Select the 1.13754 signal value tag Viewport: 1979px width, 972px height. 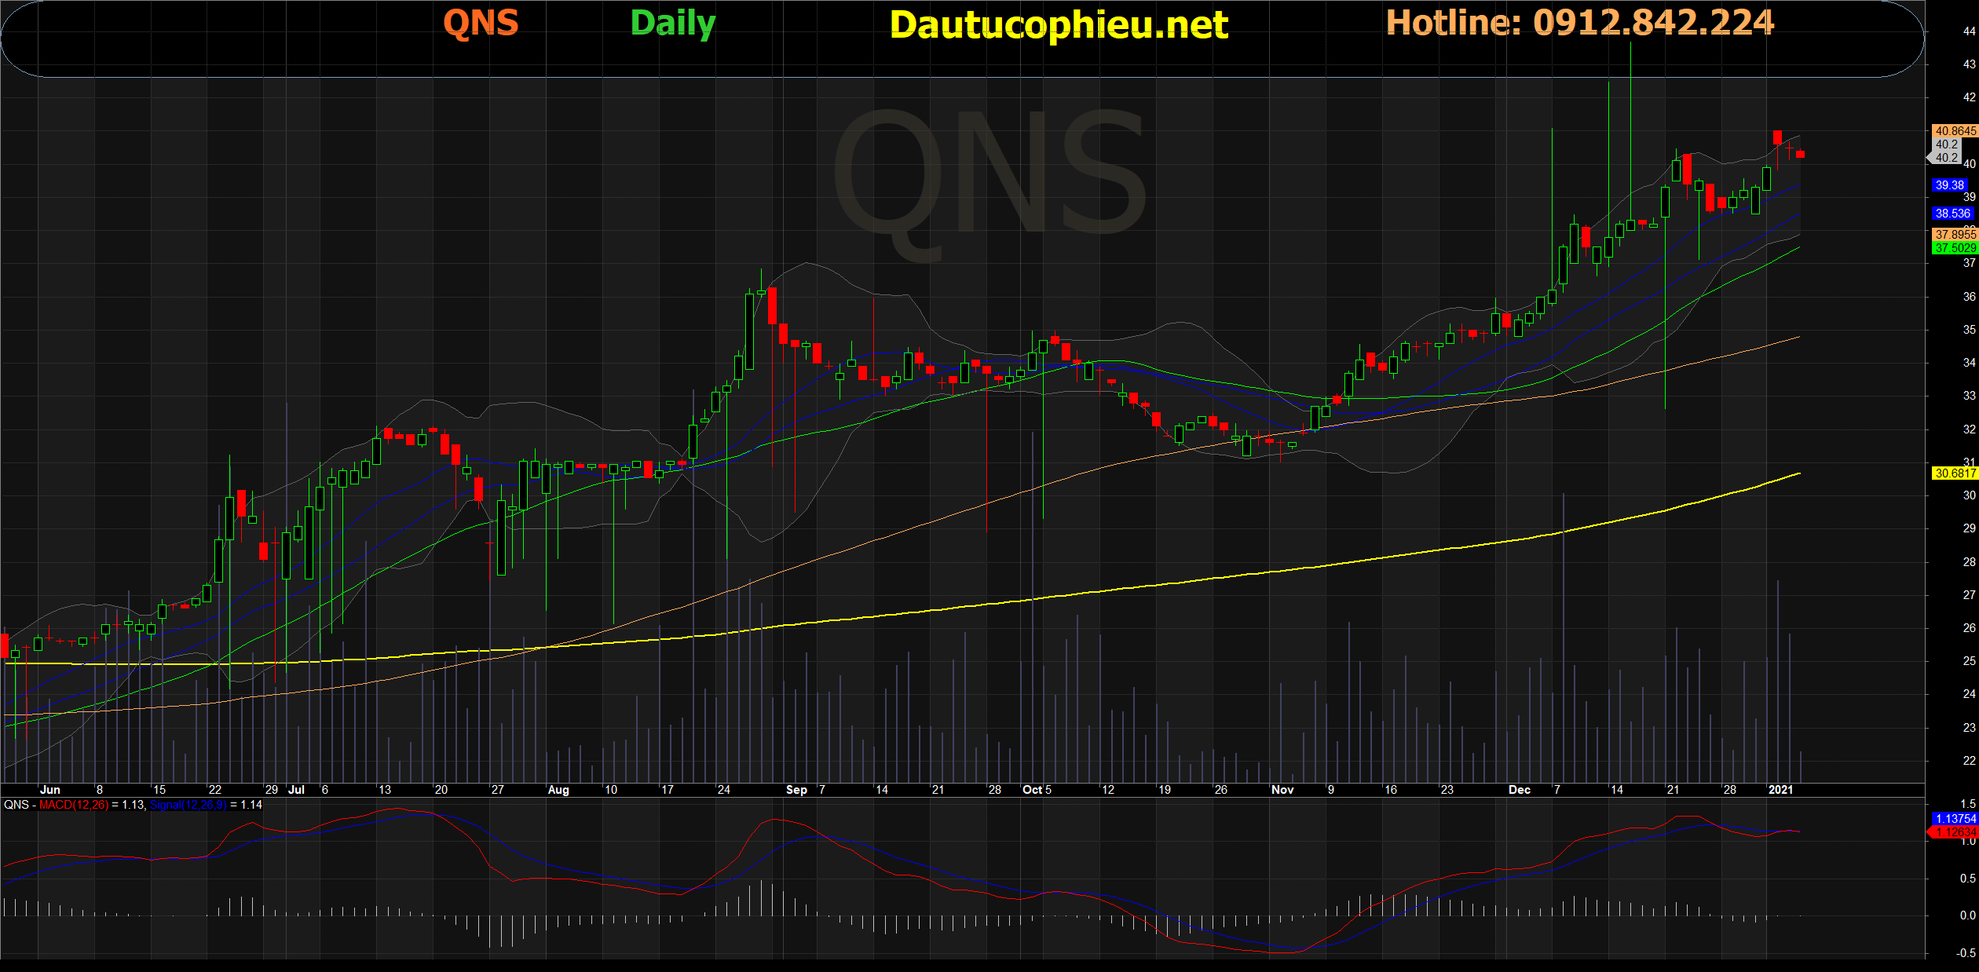(1954, 819)
